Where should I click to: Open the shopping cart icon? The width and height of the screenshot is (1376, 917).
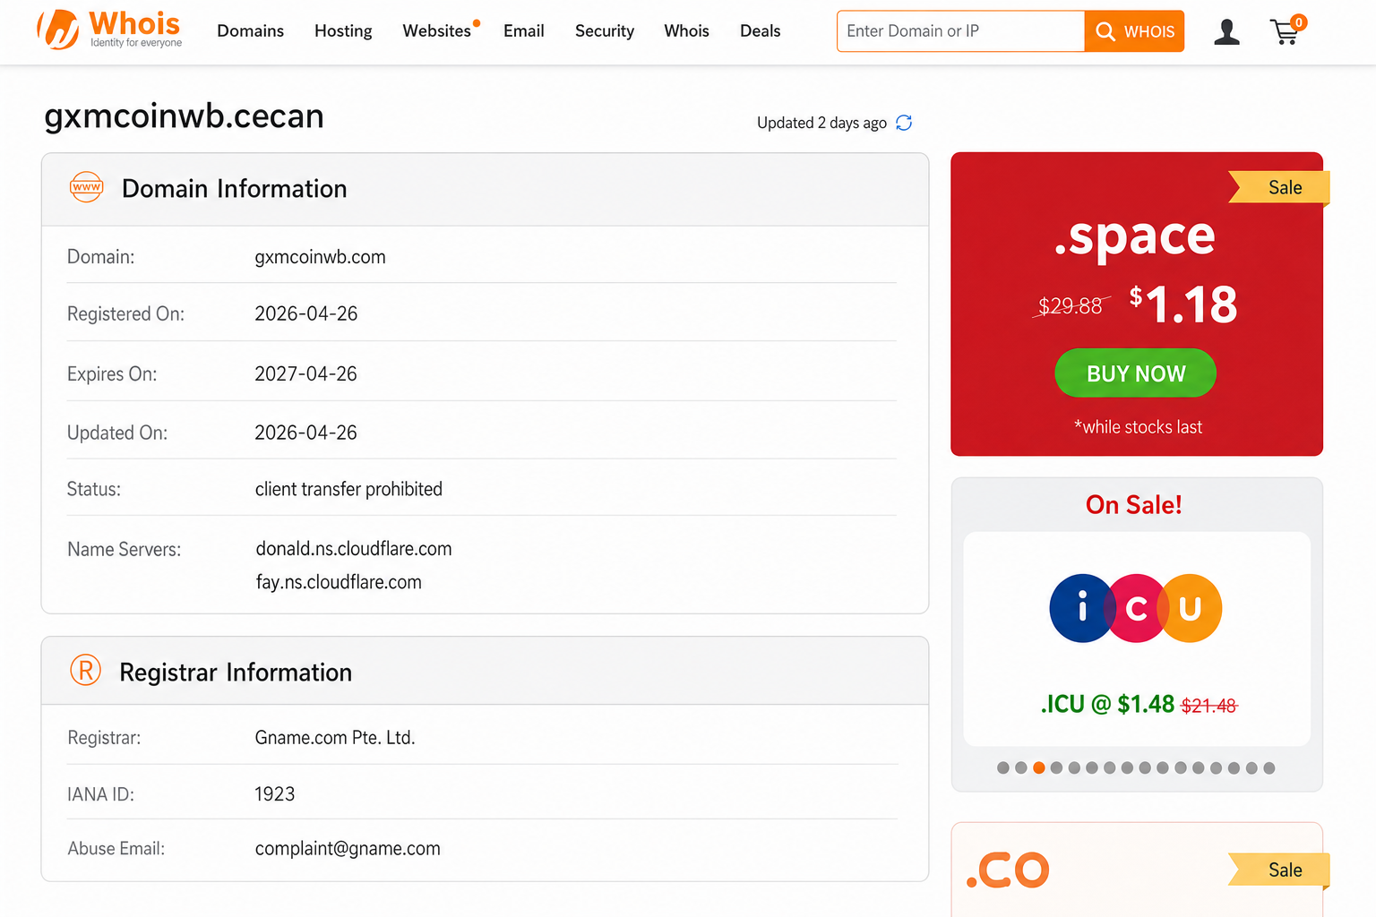(x=1287, y=31)
